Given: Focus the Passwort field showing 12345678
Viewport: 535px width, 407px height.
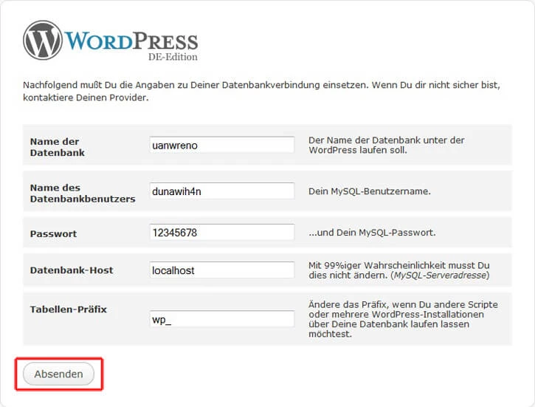Looking at the screenshot, I should coord(221,233).
